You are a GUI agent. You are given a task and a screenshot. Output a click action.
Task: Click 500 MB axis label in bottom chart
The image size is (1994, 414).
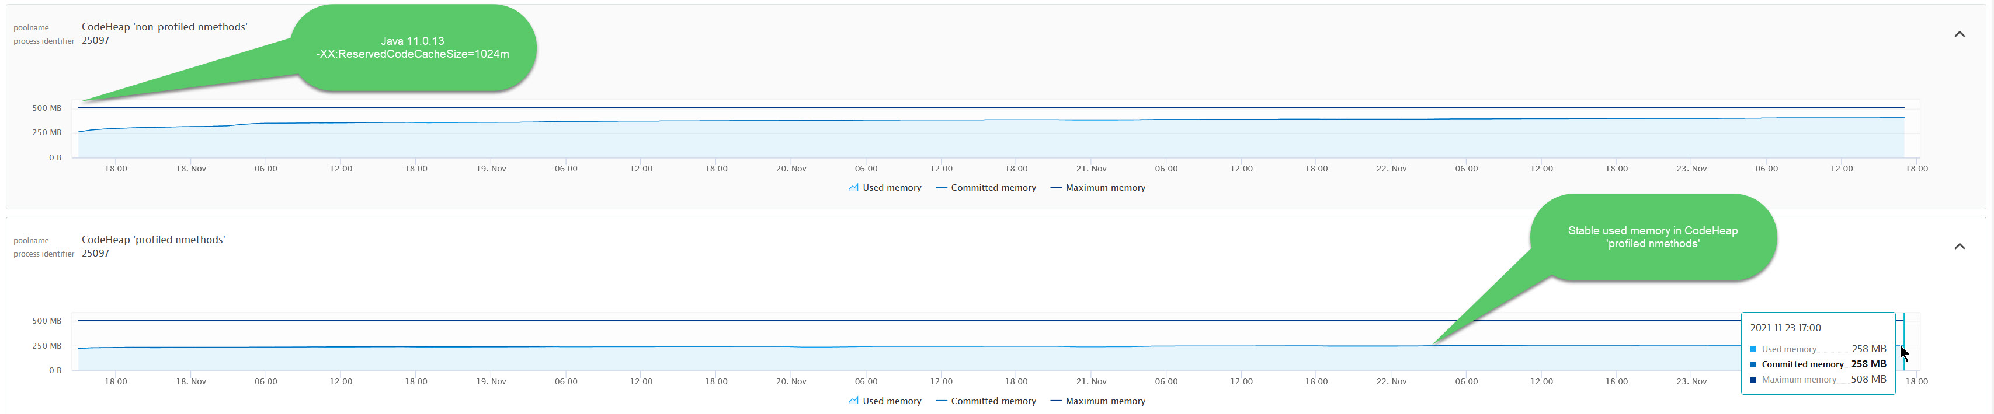pos(47,321)
